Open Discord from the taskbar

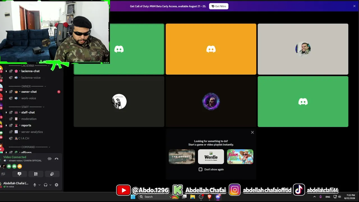(218, 197)
